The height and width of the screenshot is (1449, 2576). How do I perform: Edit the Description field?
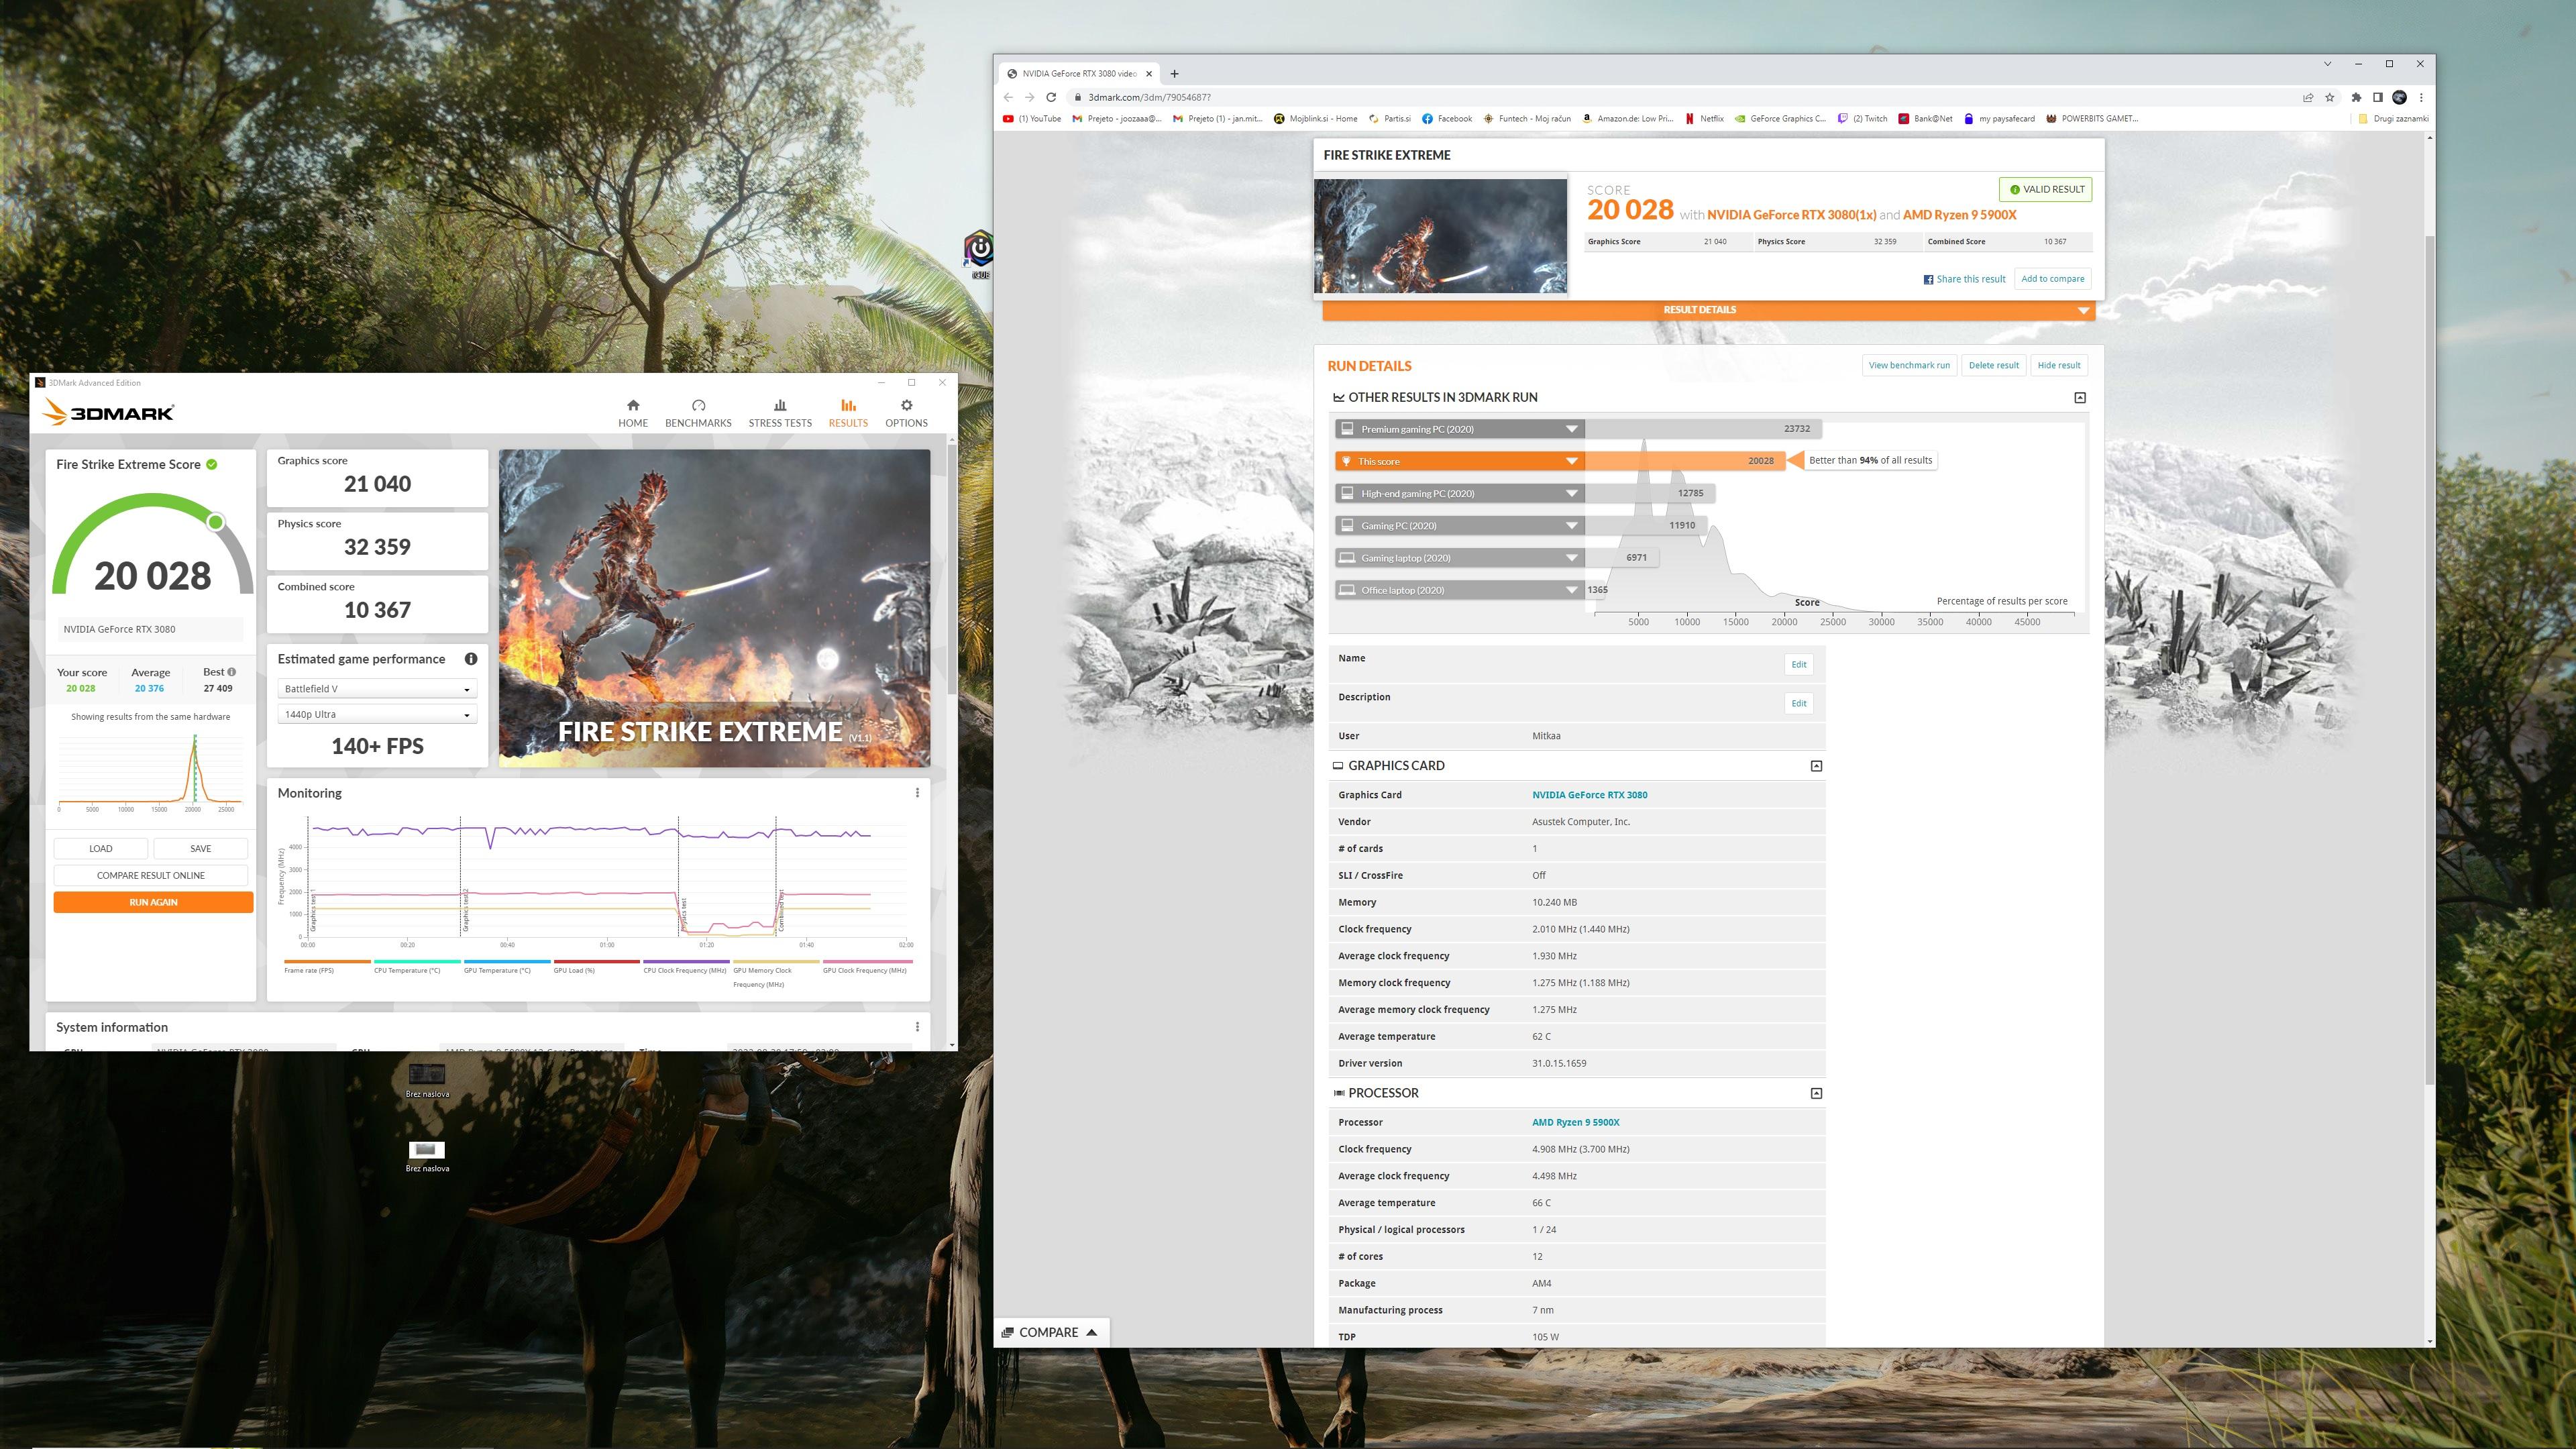pyautogui.click(x=1798, y=704)
